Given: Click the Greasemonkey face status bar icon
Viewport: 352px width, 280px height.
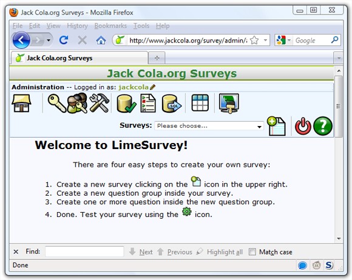Looking at the screenshot, I should point(316,265).
